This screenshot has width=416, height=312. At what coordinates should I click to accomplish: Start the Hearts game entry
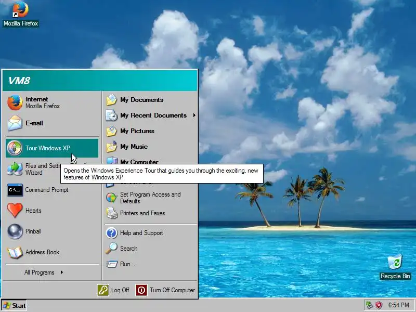click(52, 211)
